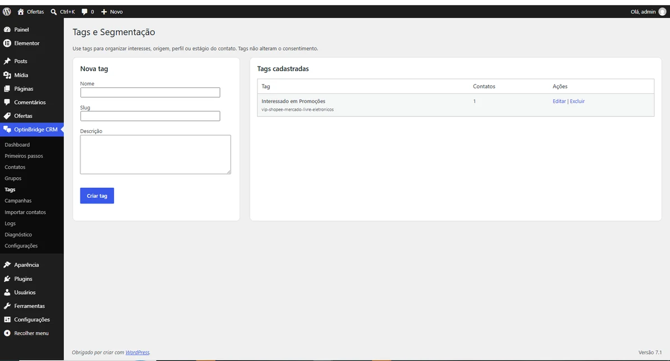Click the WordPress footer link
Viewport: 670px width, 361px height.
click(137, 353)
